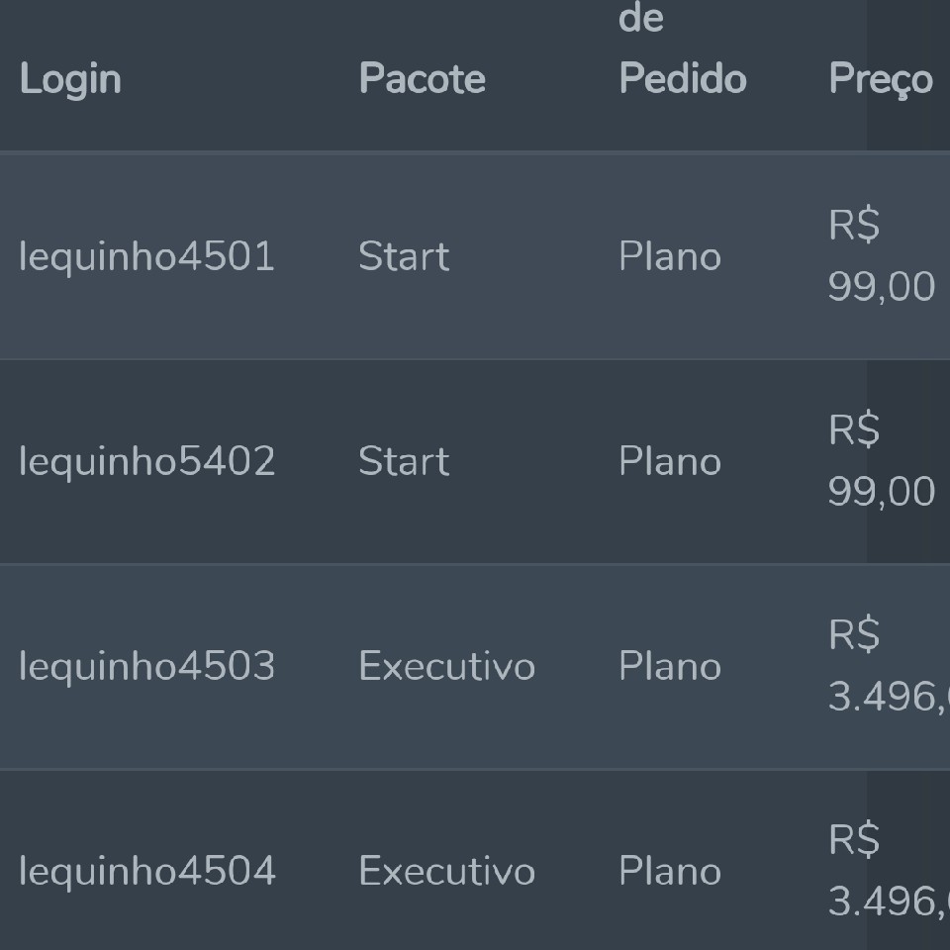Click Plano cell in lequinho4504 row
This screenshot has height=950, width=950.
670,871
